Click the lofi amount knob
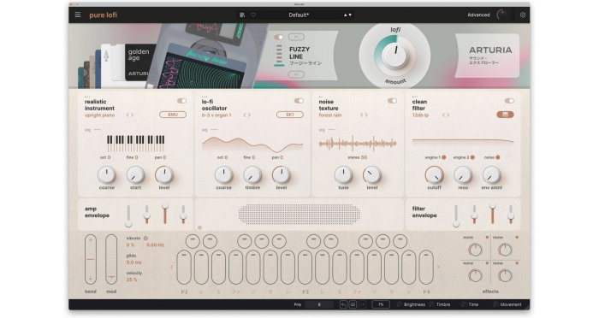599x318 pixels. pos(395,56)
